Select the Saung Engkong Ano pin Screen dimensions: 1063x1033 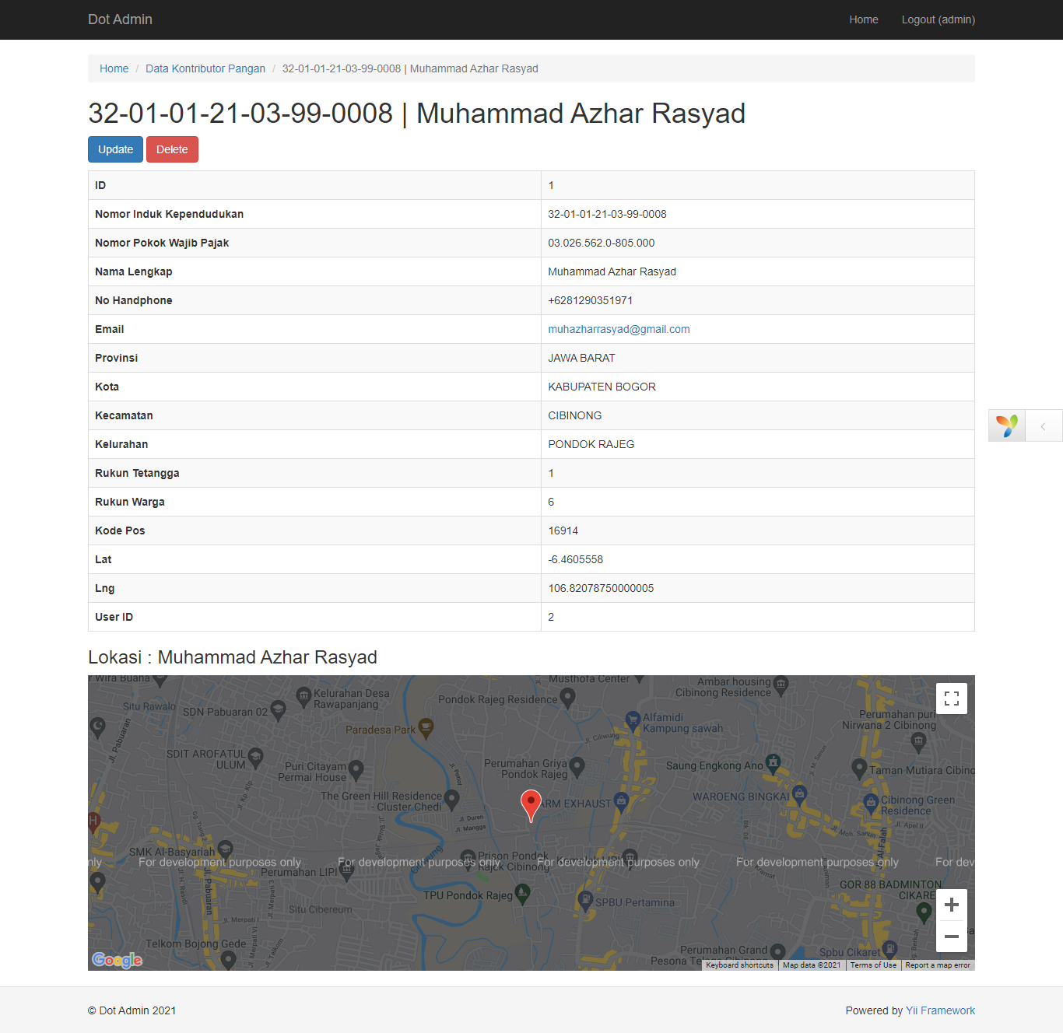[x=773, y=763]
